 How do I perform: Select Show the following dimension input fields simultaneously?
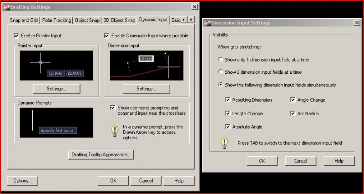(x=221, y=85)
